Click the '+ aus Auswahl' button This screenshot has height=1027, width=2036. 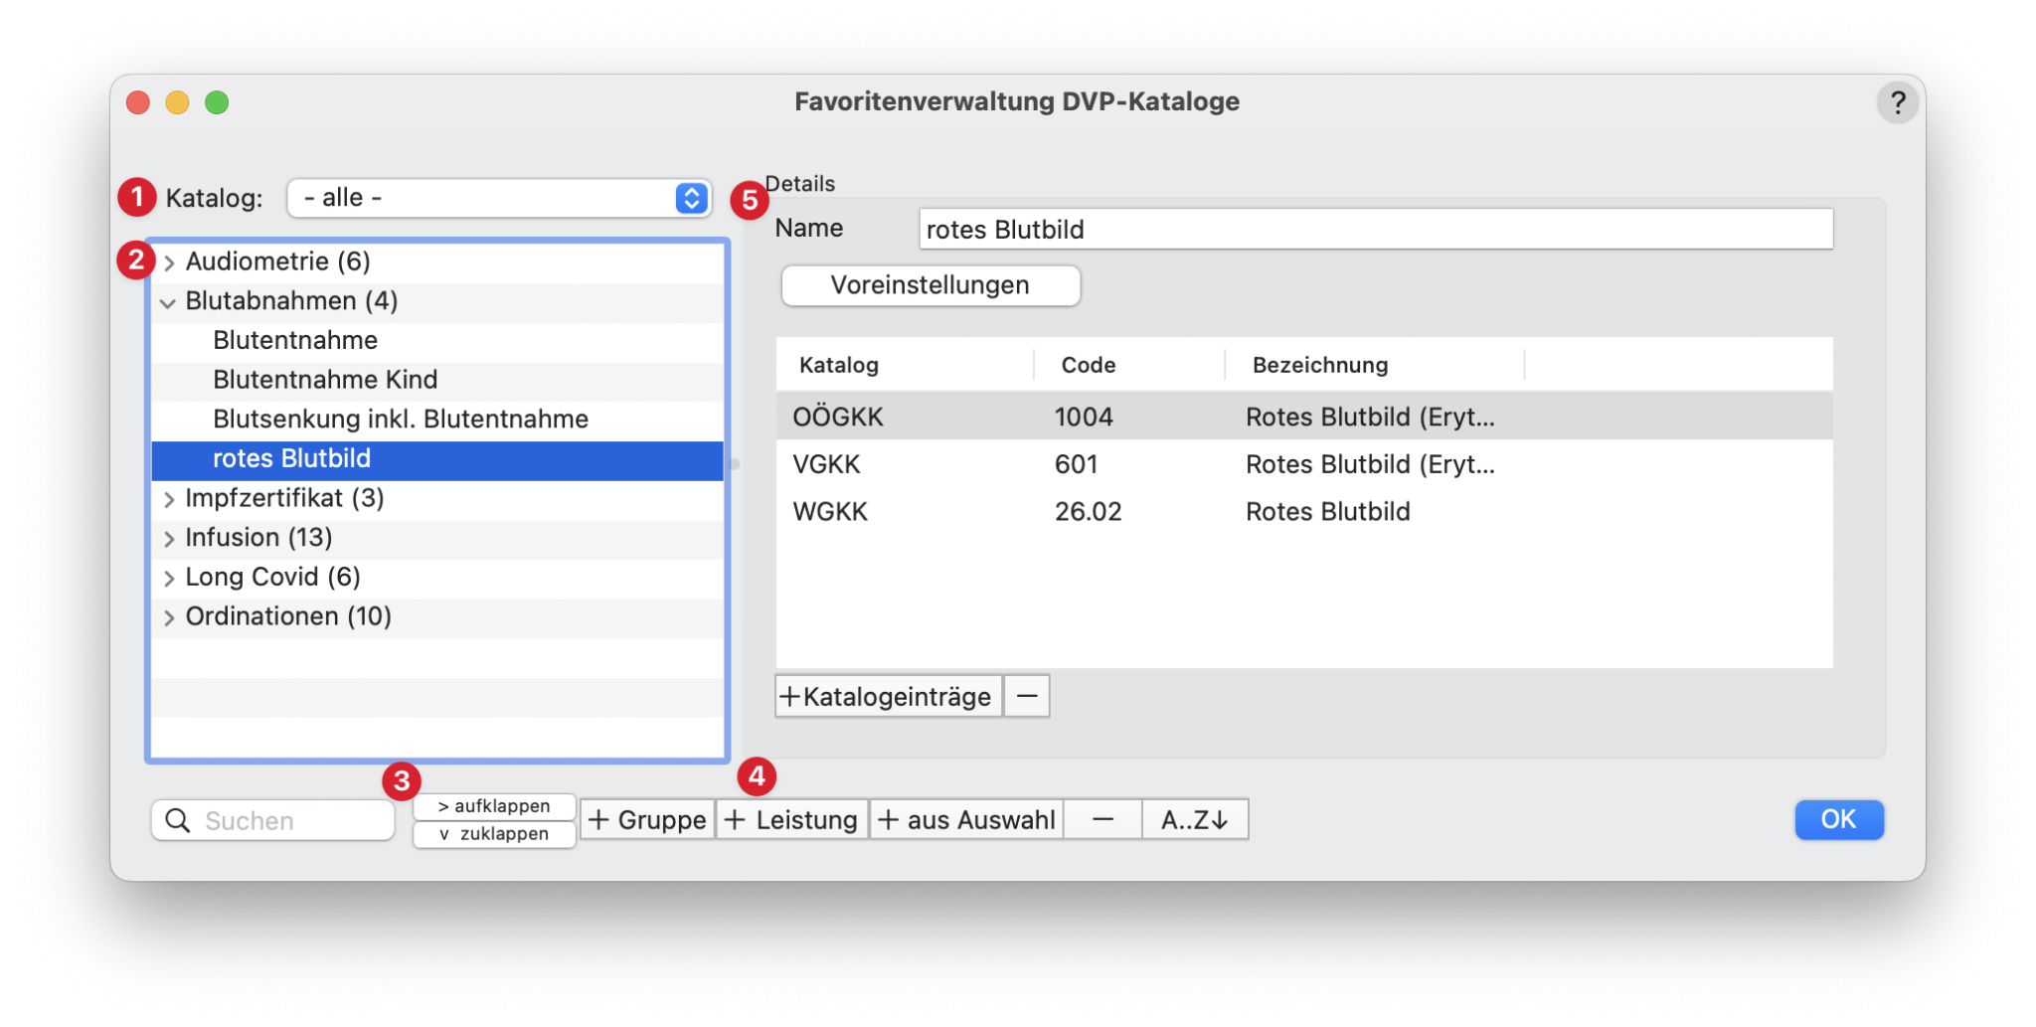966,820
